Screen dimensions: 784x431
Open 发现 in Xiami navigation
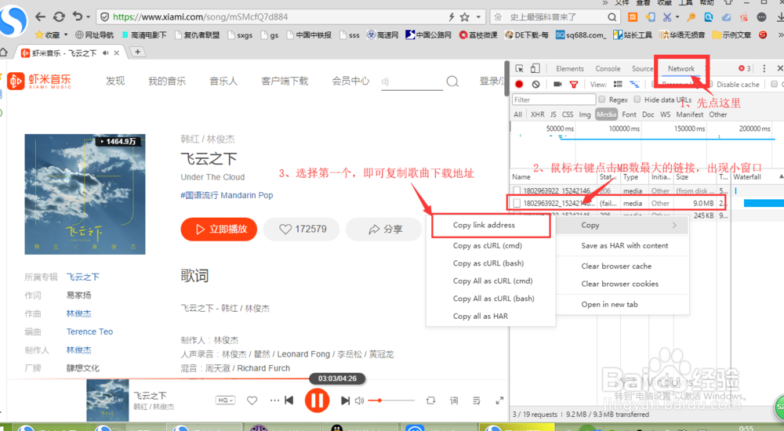tap(115, 81)
